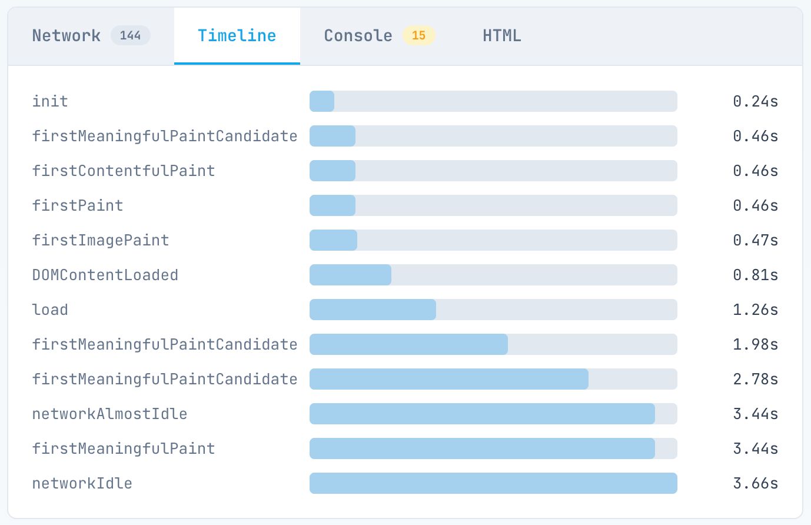Click the 0.81s DOMContentLoaded time value
Screen dimensions: 811x525
point(755,275)
